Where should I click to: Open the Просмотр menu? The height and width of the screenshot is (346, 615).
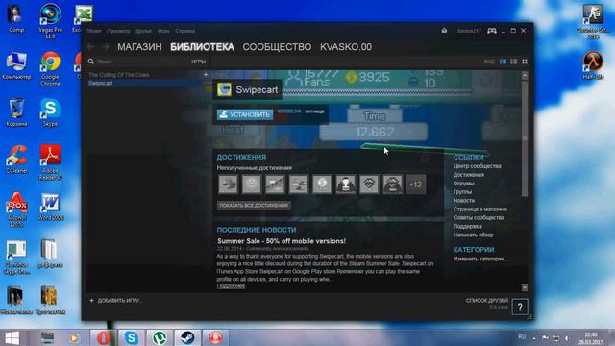[x=118, y=31]
